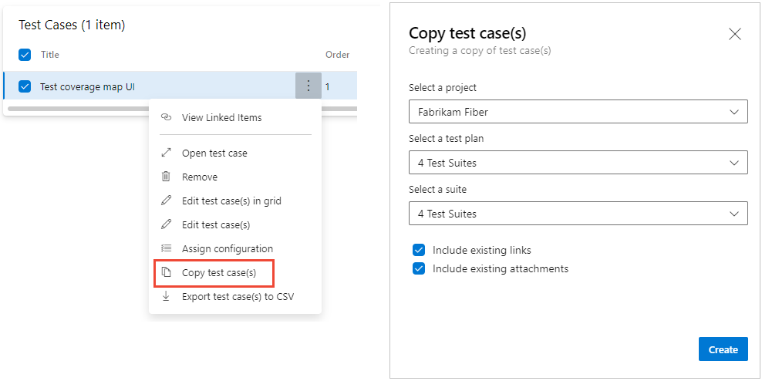Click the Export to CSV download icon
This screenshot has height=381, width=762.
pos(166,296)
